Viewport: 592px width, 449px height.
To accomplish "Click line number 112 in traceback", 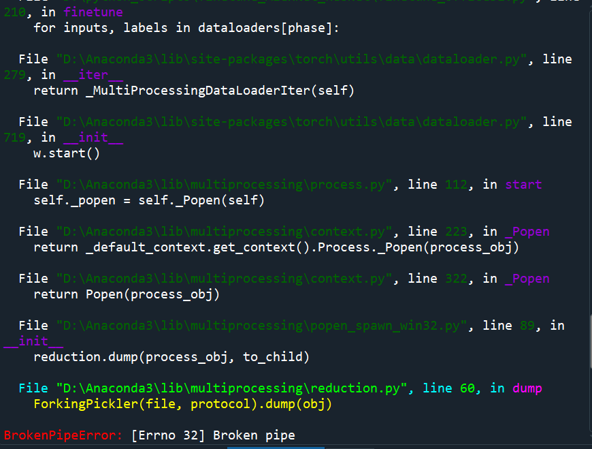I will coord(456,185).
